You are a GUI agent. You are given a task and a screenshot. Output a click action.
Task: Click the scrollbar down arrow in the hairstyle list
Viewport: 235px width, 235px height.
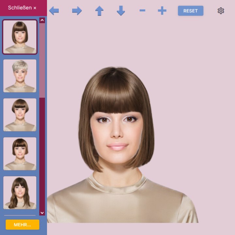coord(42,213)
